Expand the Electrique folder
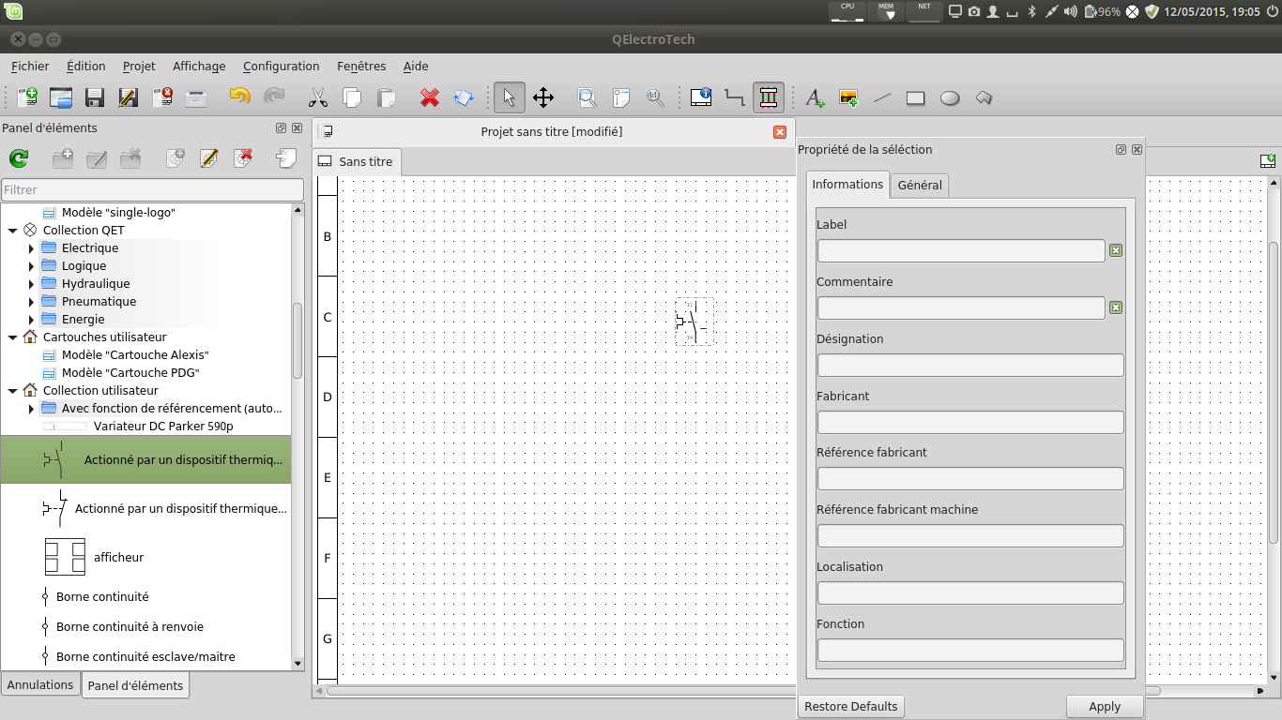 (x=31, y=248)
